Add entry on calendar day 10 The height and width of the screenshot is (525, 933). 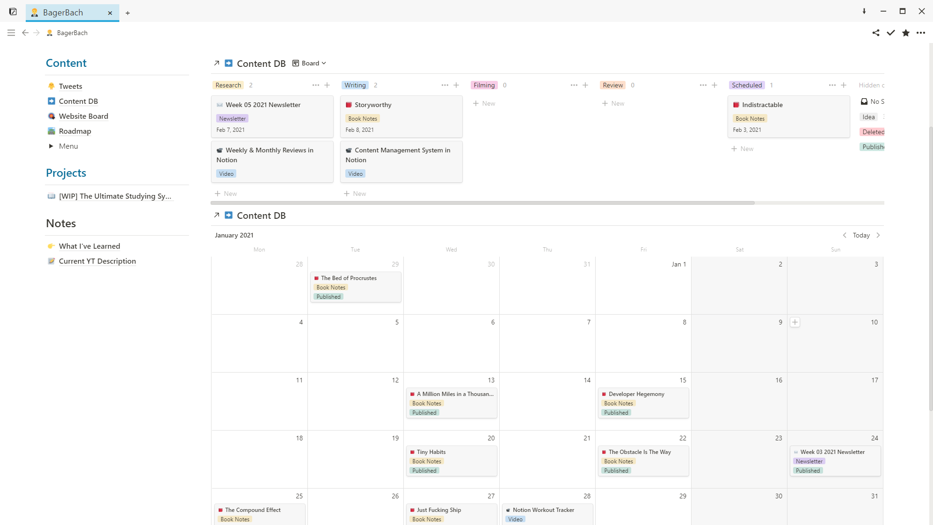(x=795, y=322)
